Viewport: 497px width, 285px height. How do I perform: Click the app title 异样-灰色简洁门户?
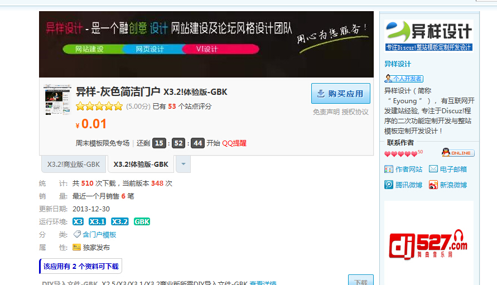pyautogui.click(x=118, y=92)
